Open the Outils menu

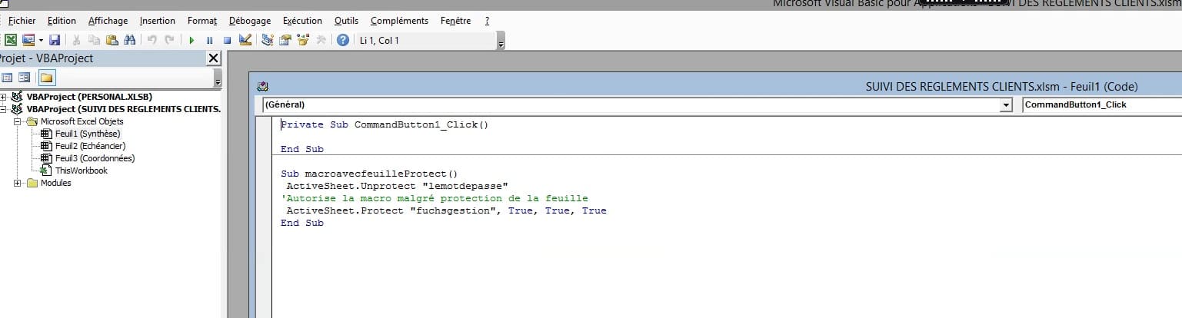point(346,21)
